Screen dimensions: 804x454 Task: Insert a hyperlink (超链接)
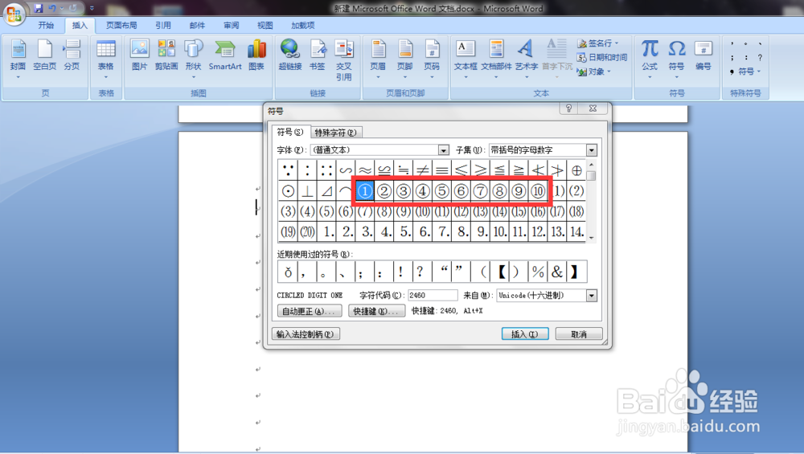(289, 55)
